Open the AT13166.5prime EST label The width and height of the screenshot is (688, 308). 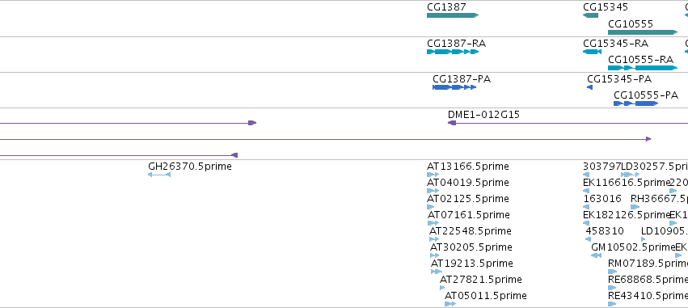point(468,167)
